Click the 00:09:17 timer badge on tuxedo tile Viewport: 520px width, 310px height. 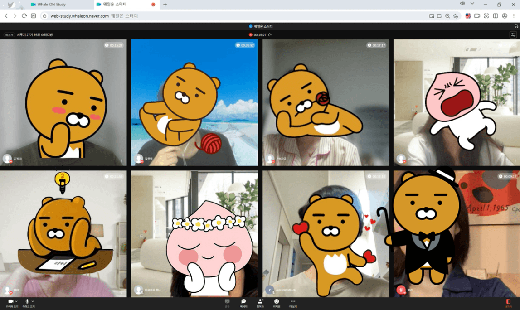pos(507,176)
